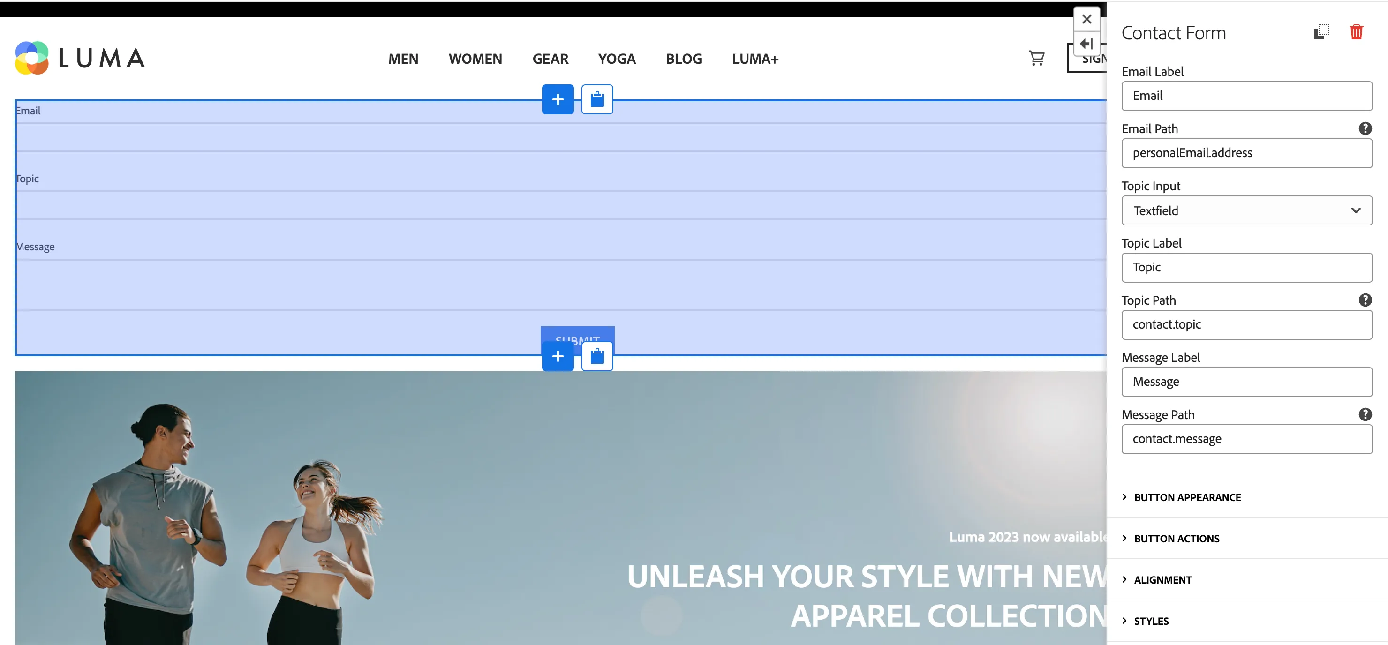Edit the Email Label field
The height and width of the screenshot is (645, 1388).
(x=1247, y=96)
